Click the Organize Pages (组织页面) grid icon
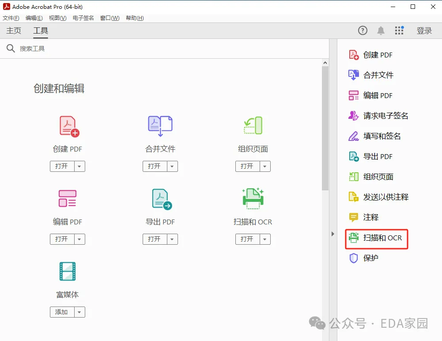The height and width of the screenshot is (341, 442). click(x=253, y=125)
